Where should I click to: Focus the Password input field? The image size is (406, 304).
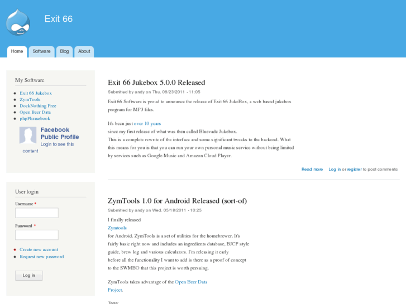pyautogui.click(x=37, y=235)
